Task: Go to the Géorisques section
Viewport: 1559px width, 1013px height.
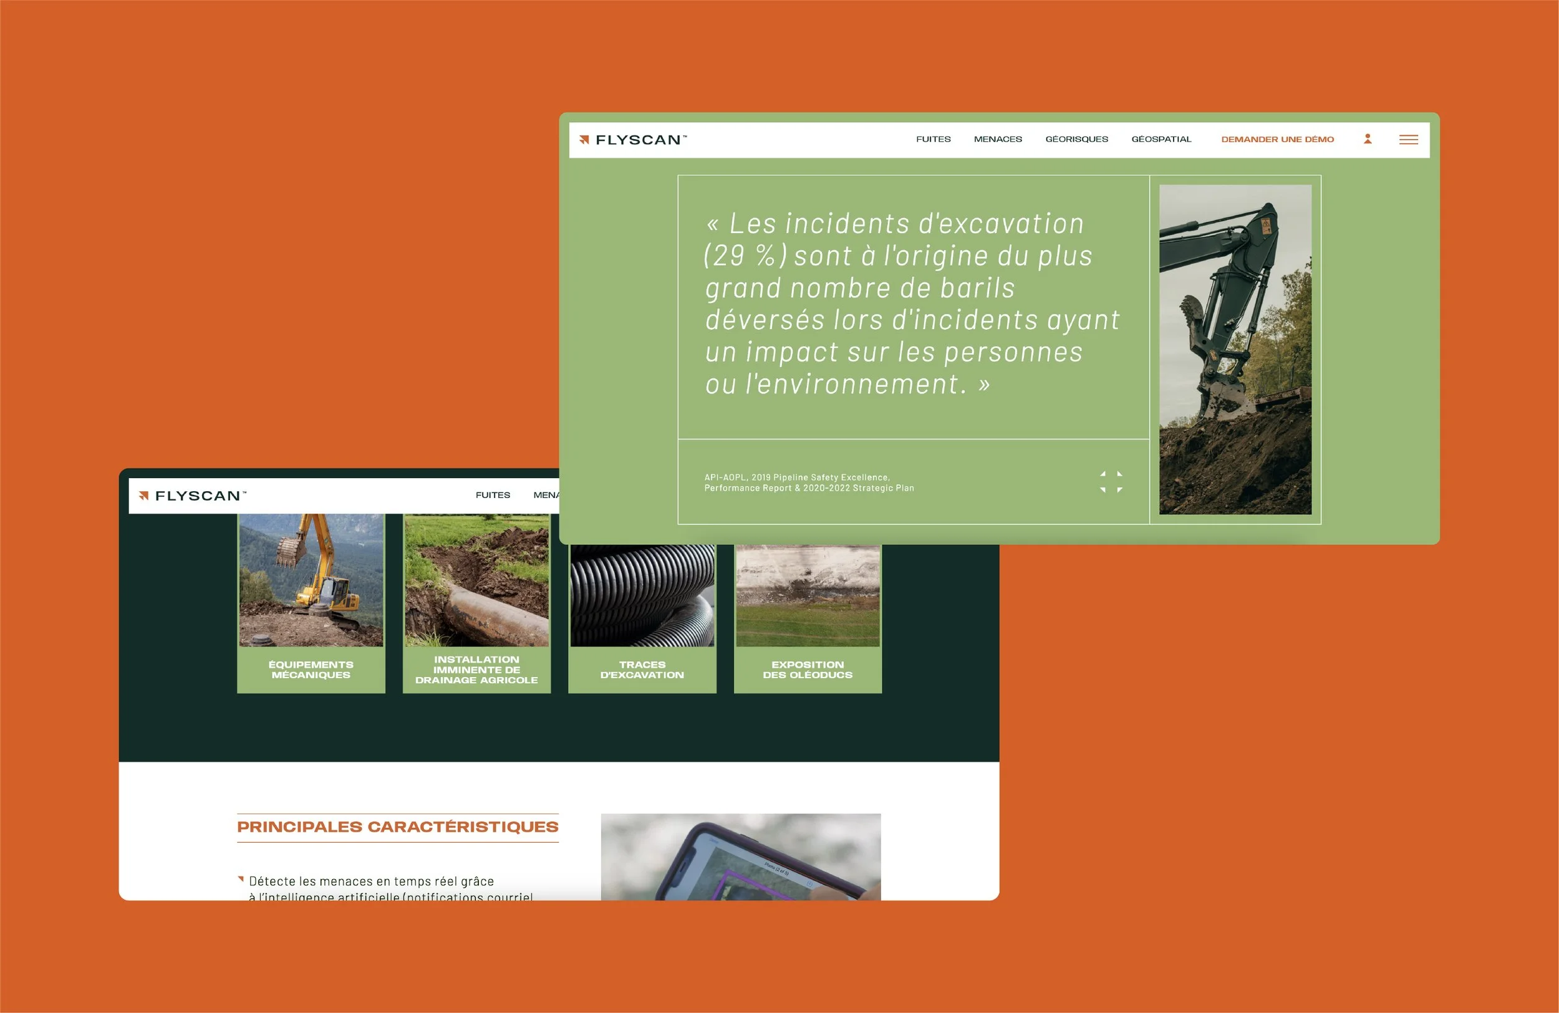Action: pos(1076,140)
